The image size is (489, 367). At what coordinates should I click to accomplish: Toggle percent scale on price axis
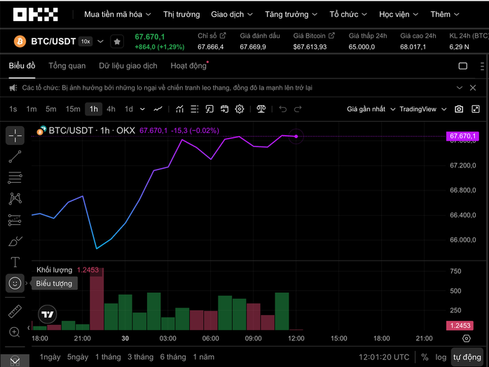(425, 357)
